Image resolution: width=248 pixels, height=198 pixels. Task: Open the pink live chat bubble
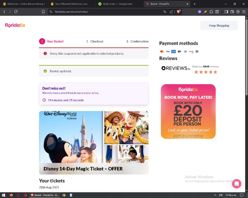point(237,184)
